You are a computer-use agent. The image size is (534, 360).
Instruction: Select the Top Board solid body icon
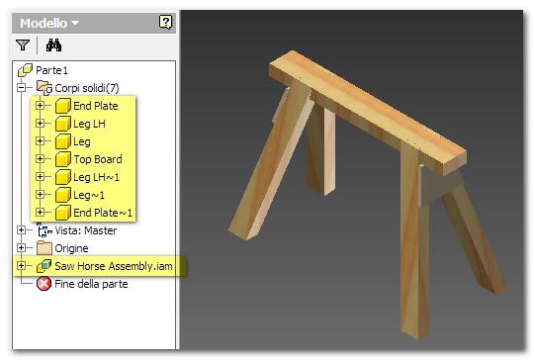click(x=63, y=159)
